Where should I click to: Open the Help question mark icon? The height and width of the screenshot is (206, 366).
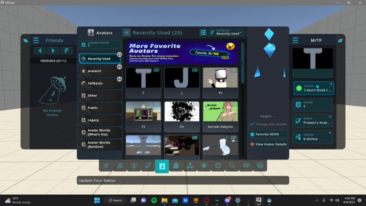coord(260,165)
